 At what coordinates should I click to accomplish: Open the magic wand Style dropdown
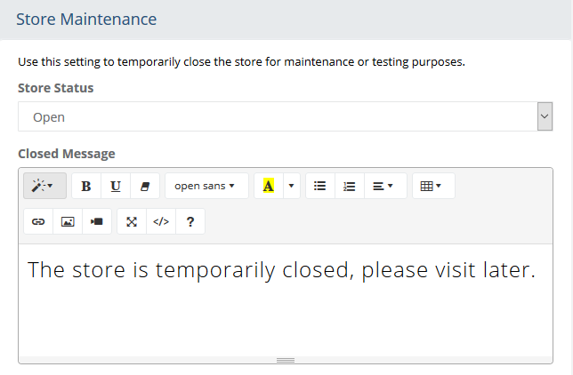click(43, 186)
